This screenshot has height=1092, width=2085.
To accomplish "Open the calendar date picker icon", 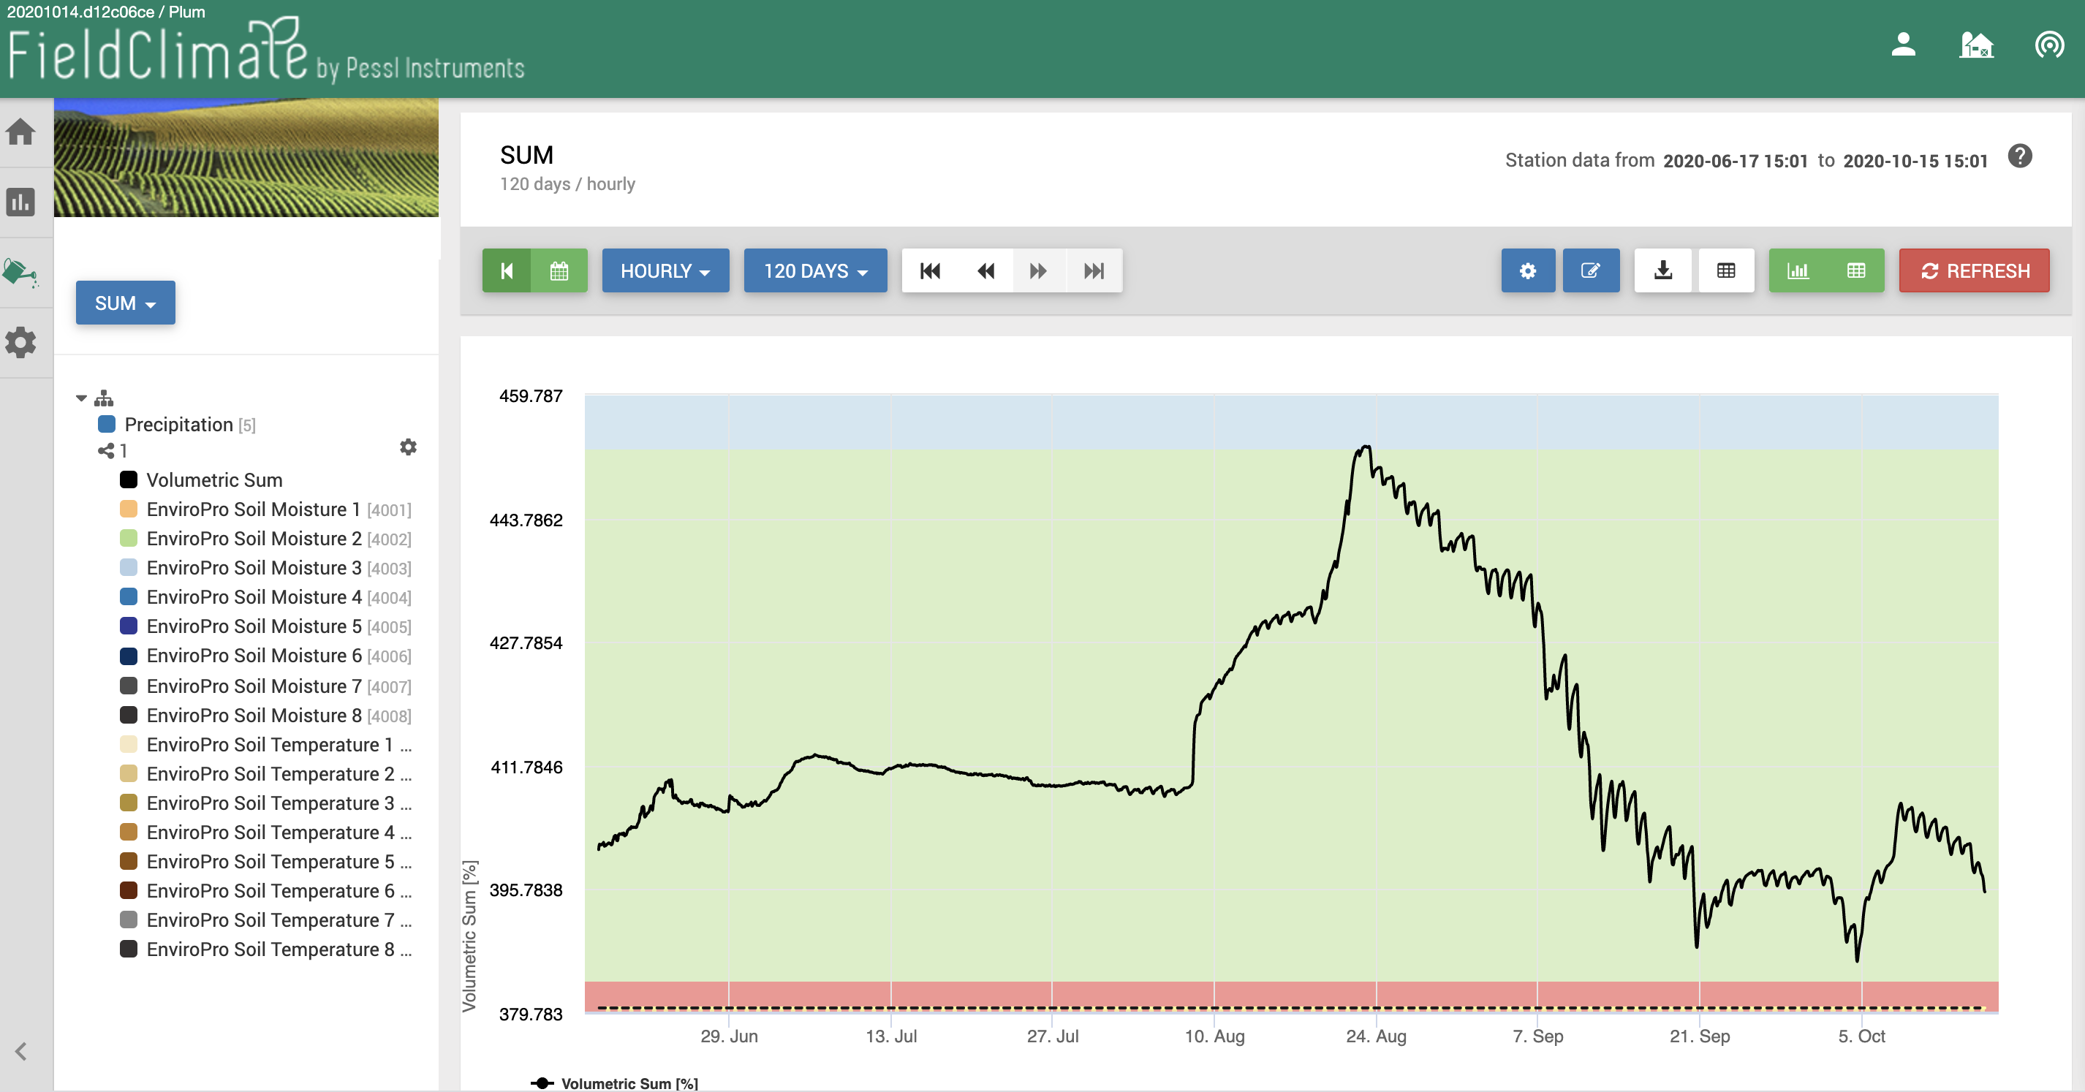I will click(559, 270).
